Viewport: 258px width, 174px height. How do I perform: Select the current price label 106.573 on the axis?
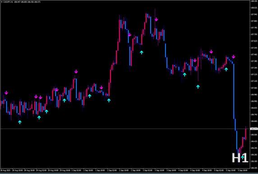click(x=254, y=129)
